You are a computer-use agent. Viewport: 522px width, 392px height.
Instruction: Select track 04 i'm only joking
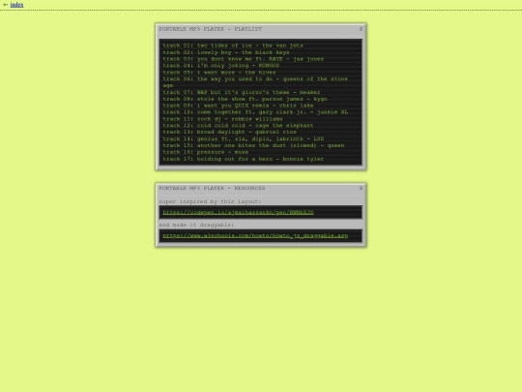coord(221,66)
